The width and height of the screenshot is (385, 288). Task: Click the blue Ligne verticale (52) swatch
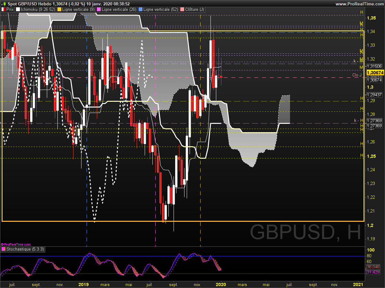pos(140,10)
